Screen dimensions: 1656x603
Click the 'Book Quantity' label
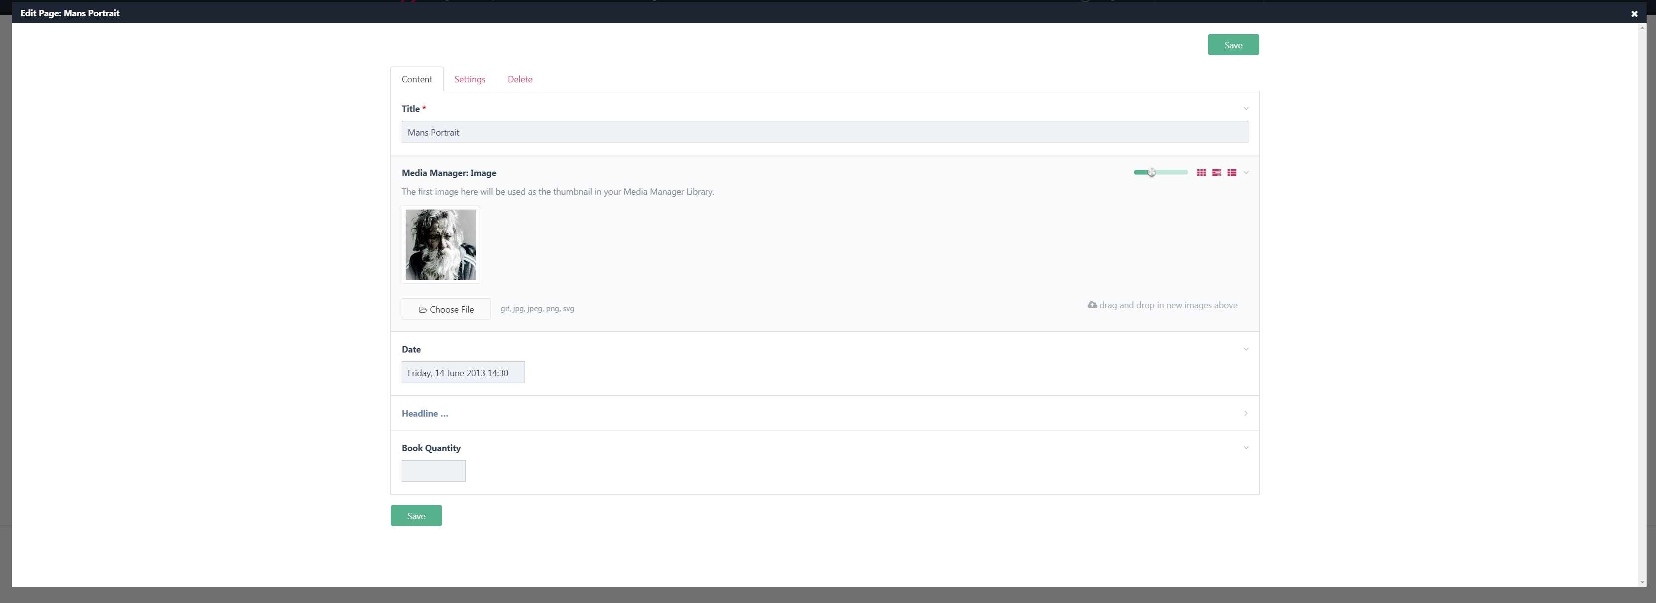431,448
